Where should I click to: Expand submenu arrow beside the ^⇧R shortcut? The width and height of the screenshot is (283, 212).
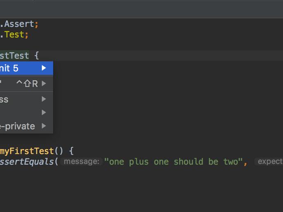click(x=43, y=83)
